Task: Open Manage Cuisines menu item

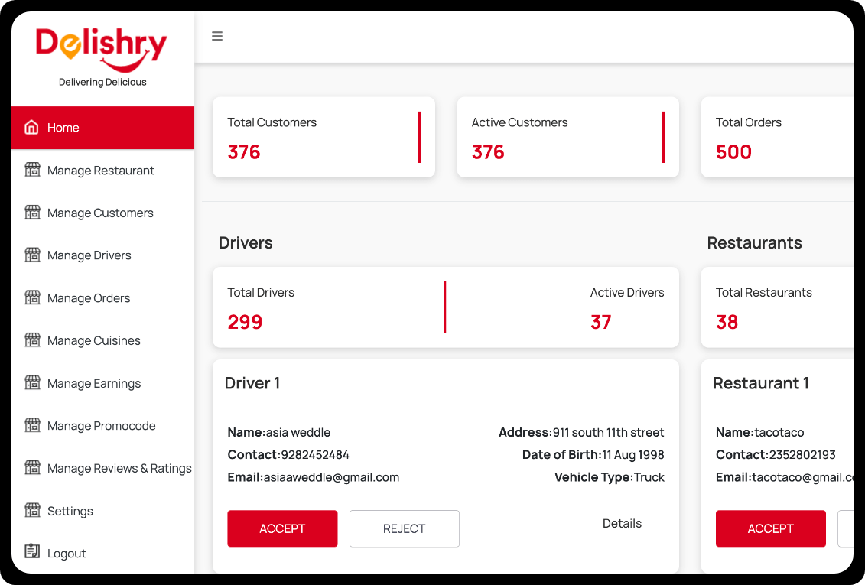Action: point(93,341)
